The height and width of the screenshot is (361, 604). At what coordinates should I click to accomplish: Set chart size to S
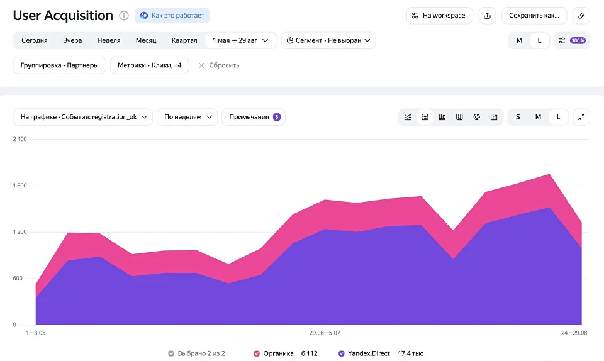click(x=518, y=117)
